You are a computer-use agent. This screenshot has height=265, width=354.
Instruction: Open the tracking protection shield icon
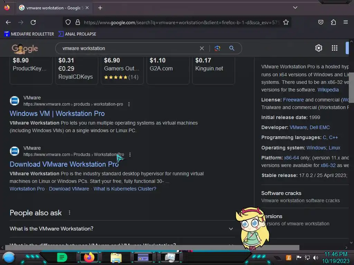tap(68, 22)
